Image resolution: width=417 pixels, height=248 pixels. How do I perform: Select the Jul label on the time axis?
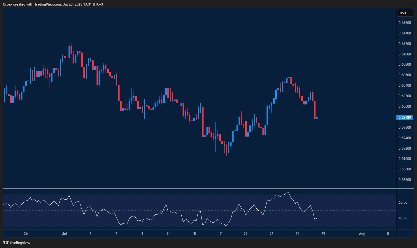click(x=64, y=233)
